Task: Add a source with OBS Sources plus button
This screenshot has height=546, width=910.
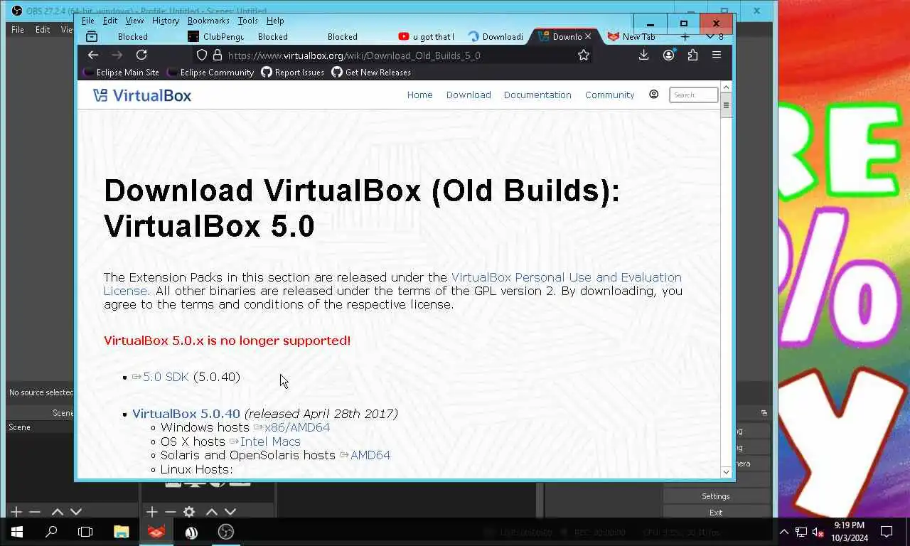Action: [x=151, y=512]
